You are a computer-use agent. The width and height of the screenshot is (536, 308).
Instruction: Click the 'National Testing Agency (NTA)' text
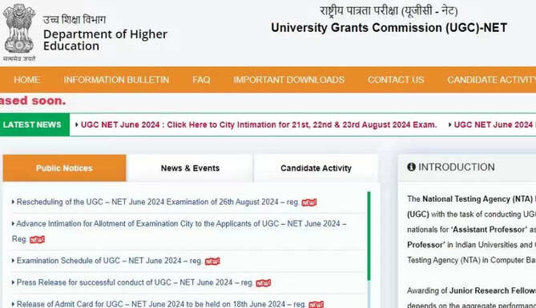click(478, 198)
